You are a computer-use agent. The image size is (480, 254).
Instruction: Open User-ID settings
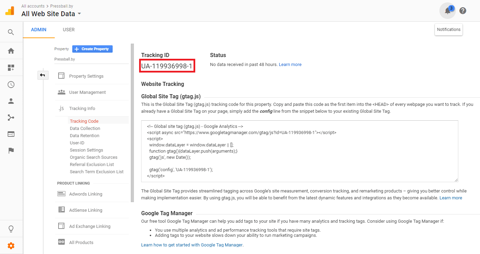point(77,143)
